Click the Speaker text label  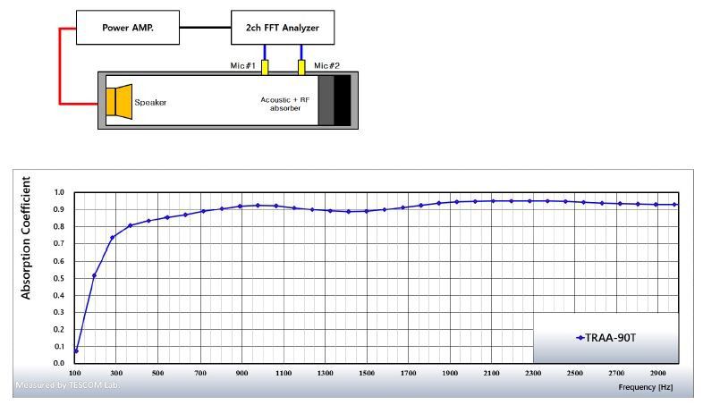tap(150, 102)
